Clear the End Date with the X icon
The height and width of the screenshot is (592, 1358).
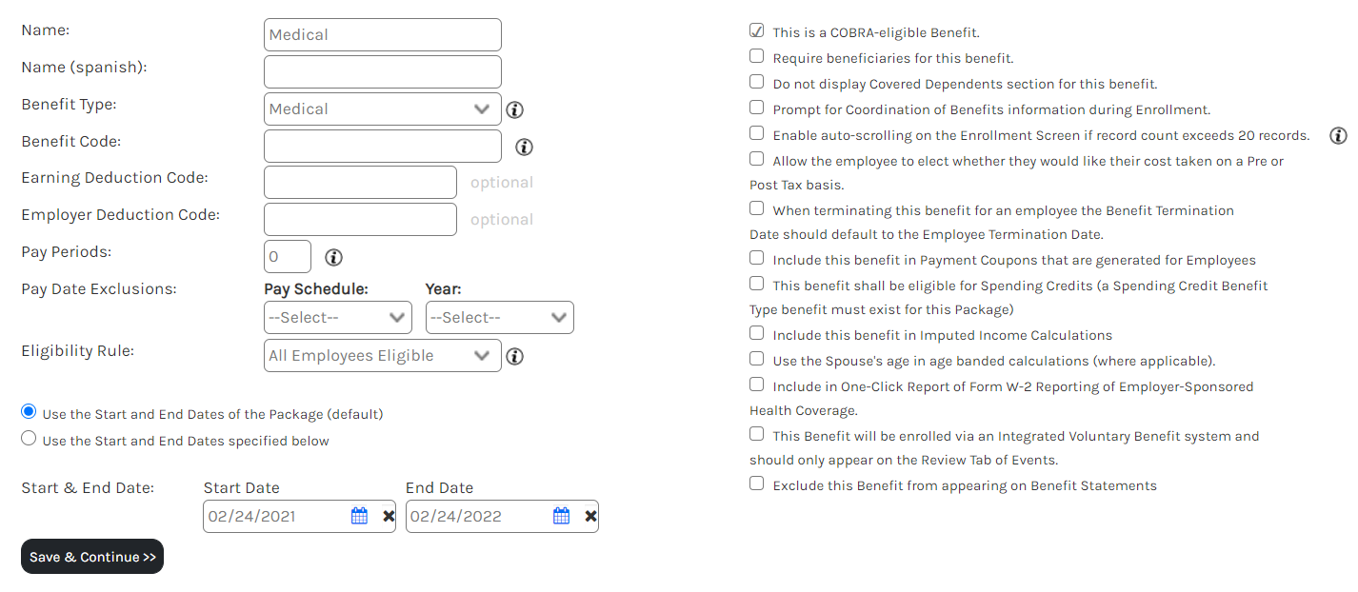[590, 516]
